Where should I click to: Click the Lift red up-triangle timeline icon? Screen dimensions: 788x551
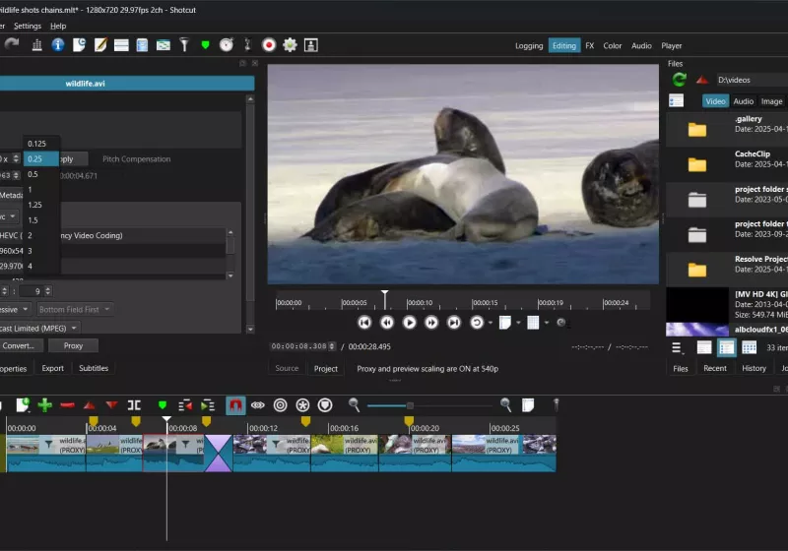pos(90,405)
